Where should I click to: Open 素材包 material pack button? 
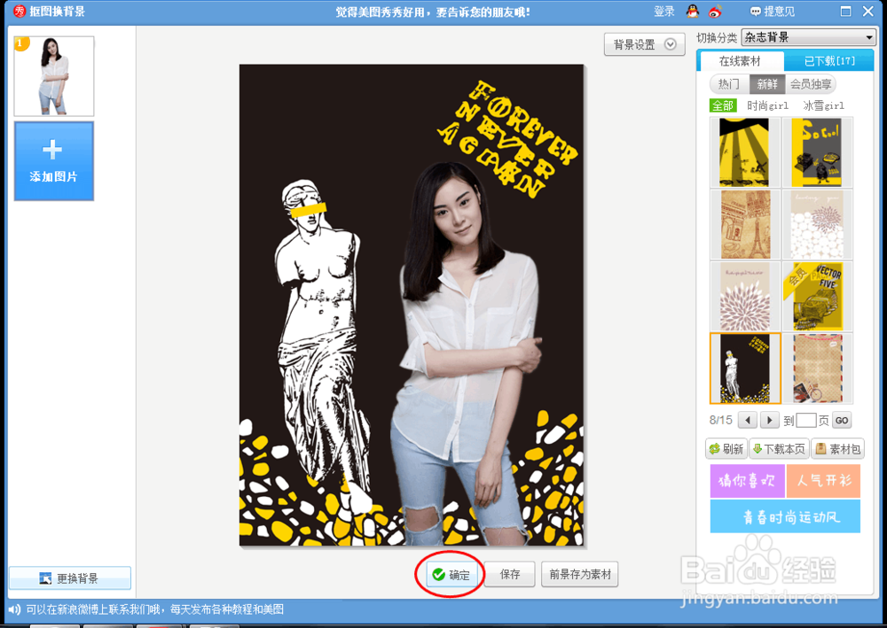pyautogui.click(x=838, y=449)
